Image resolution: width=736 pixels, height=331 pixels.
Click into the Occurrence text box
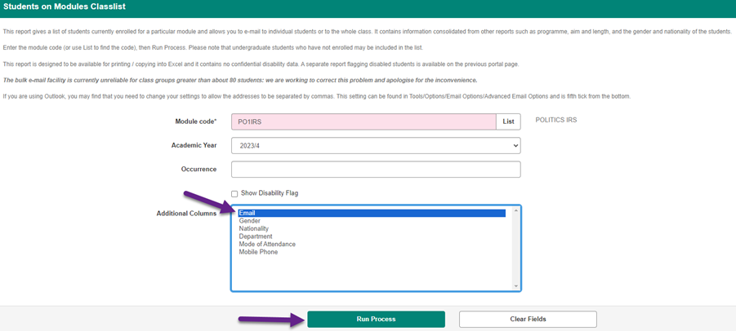[x=376, y=169]
